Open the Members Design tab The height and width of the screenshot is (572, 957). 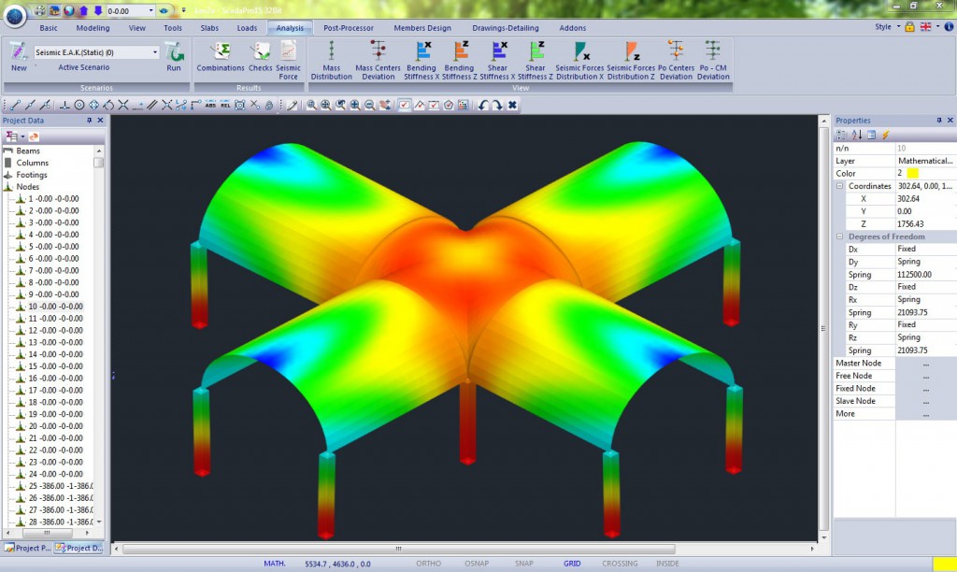422,28
